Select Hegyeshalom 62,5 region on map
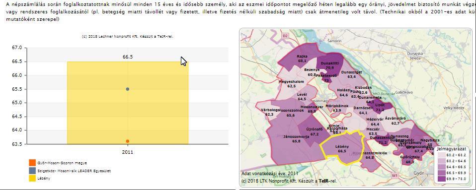The image size is (476, 190). [x=291, y=84]
